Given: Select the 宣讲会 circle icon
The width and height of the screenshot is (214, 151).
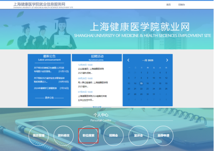Looking at the screenshot, I should coord(138,136).
